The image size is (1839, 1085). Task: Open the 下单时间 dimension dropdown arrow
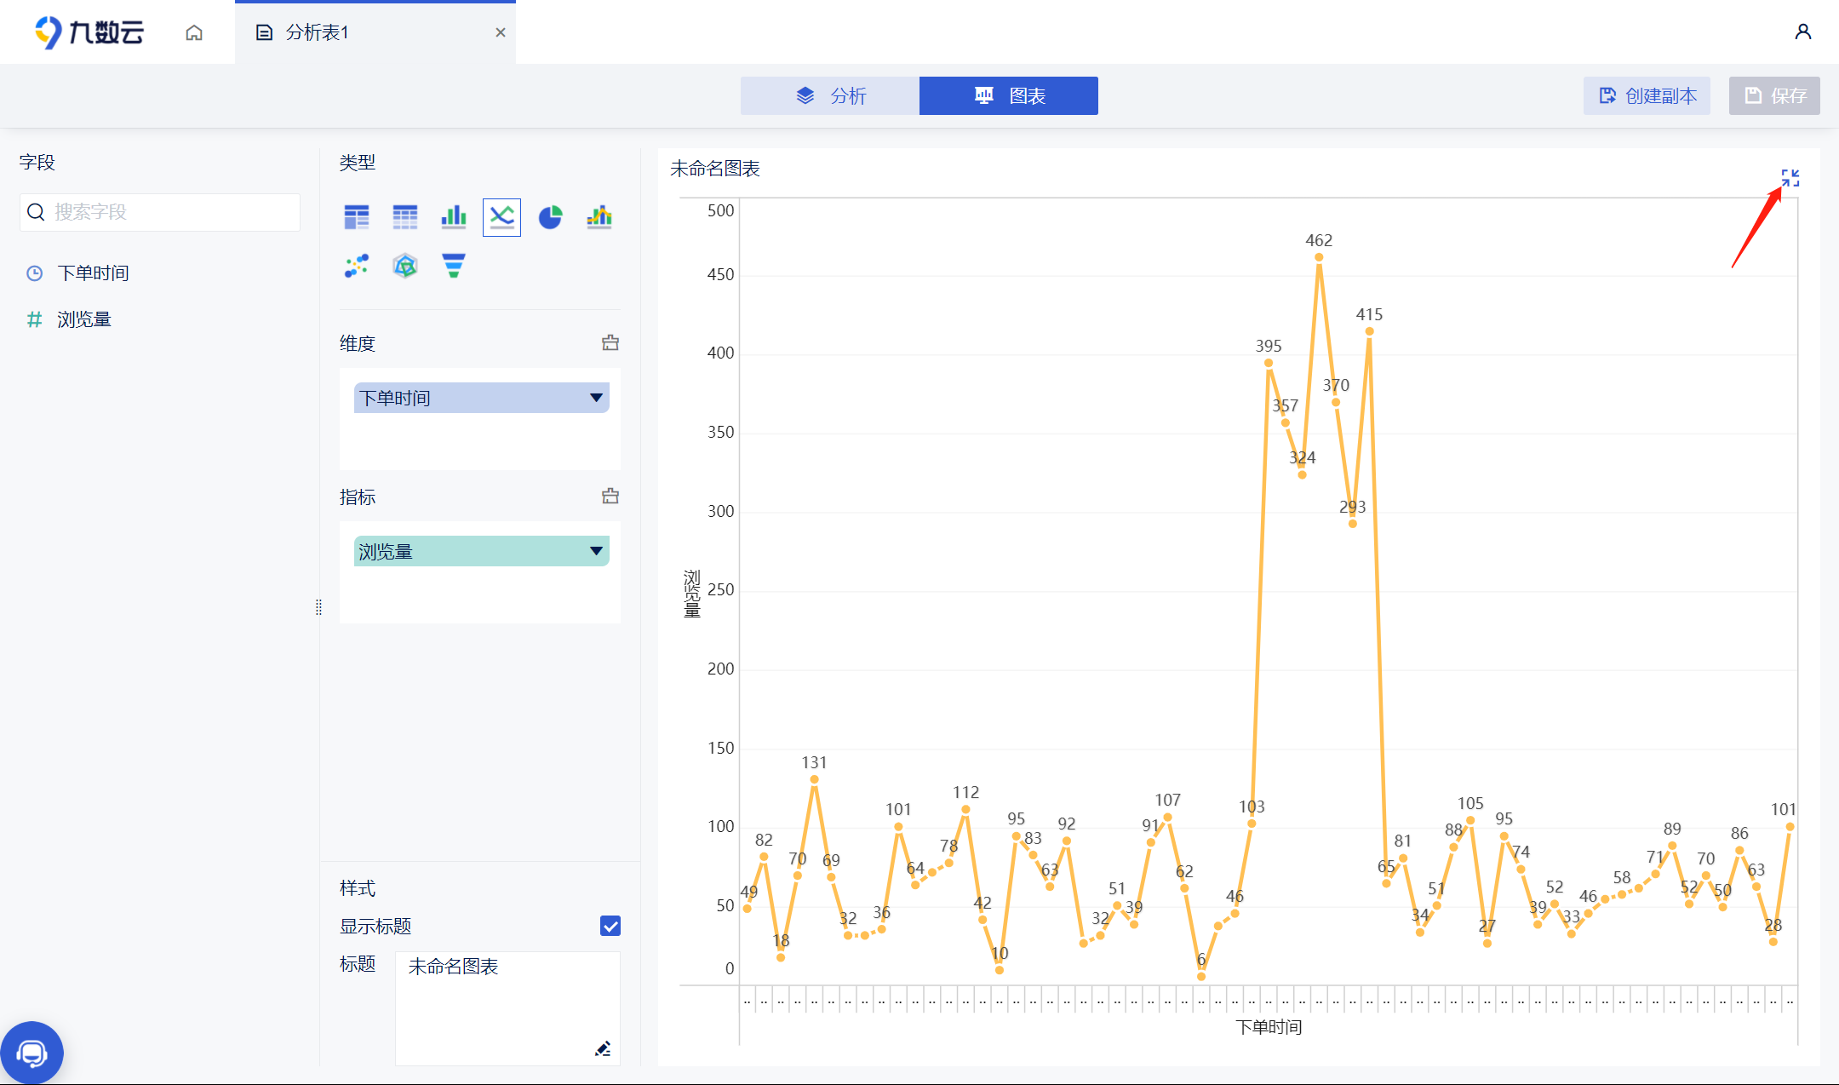[x=596, y=398]
